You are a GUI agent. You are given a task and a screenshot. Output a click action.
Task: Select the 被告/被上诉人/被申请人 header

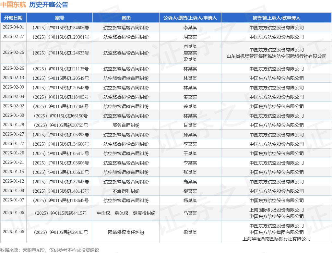276,18
